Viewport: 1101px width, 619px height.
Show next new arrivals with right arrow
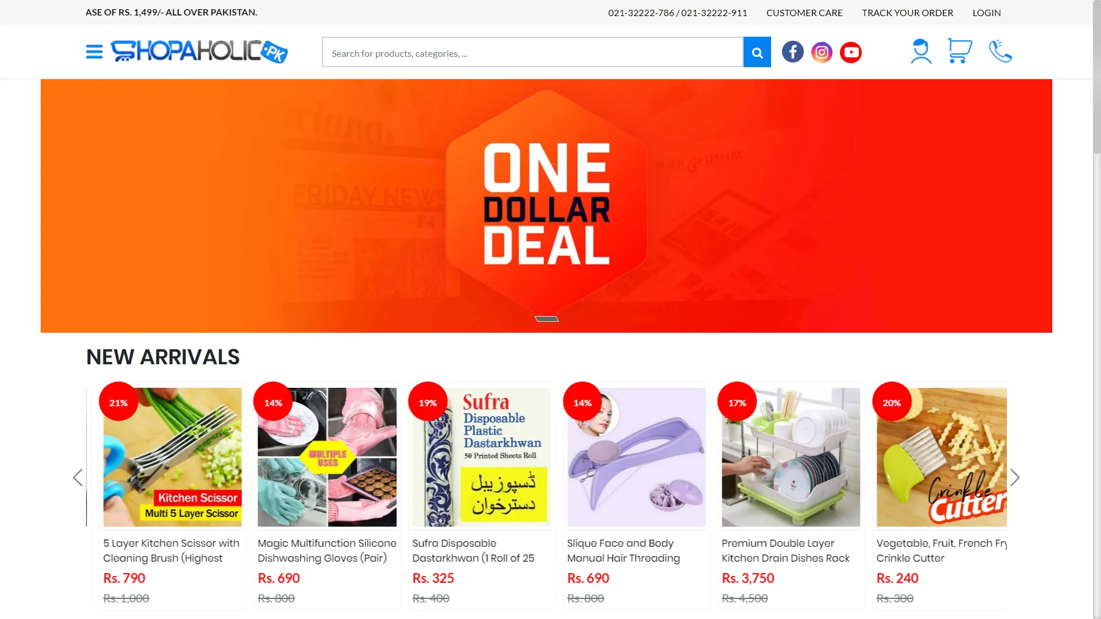(x=1015, y=477)
